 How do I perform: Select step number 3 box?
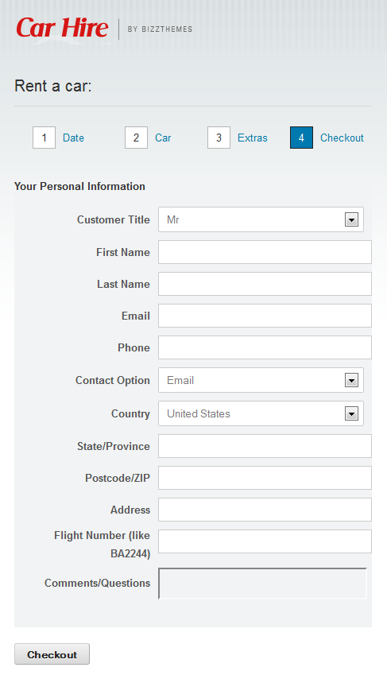(219, 138)
